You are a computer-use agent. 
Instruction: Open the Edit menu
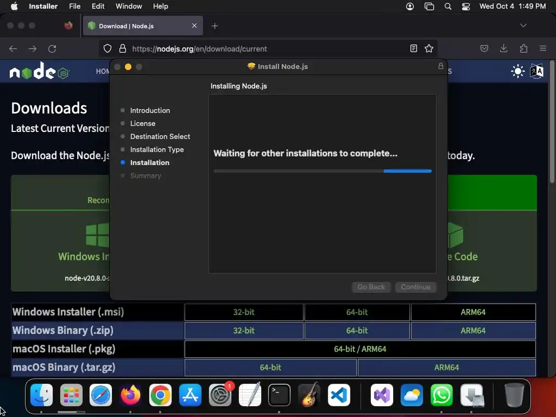(98, 7)
